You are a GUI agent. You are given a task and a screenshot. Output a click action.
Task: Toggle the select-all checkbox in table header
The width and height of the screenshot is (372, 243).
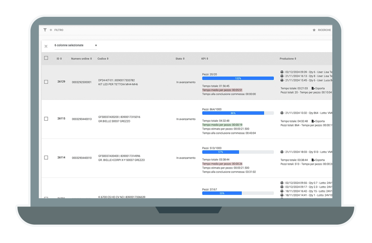click(x=46, y=58)
